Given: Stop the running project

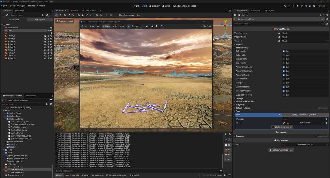Looking at the screenshot, I should click(x=298, y=6).
